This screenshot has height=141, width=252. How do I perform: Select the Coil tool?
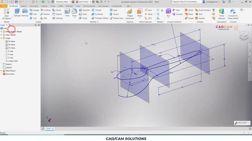[x=33, y=18]
